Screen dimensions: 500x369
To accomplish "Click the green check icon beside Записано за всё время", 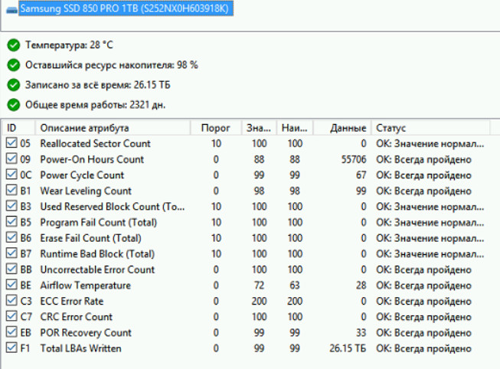I will pos(13,84).
